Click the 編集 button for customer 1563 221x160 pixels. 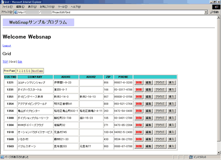pos(148,146)
